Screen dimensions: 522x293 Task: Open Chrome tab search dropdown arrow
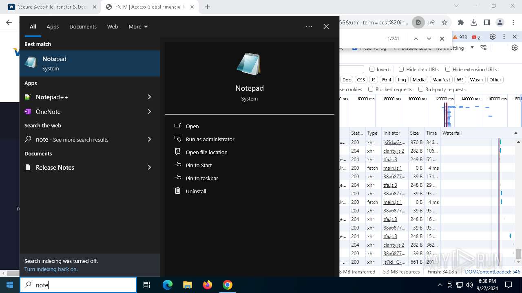click(x=456, y=6)
